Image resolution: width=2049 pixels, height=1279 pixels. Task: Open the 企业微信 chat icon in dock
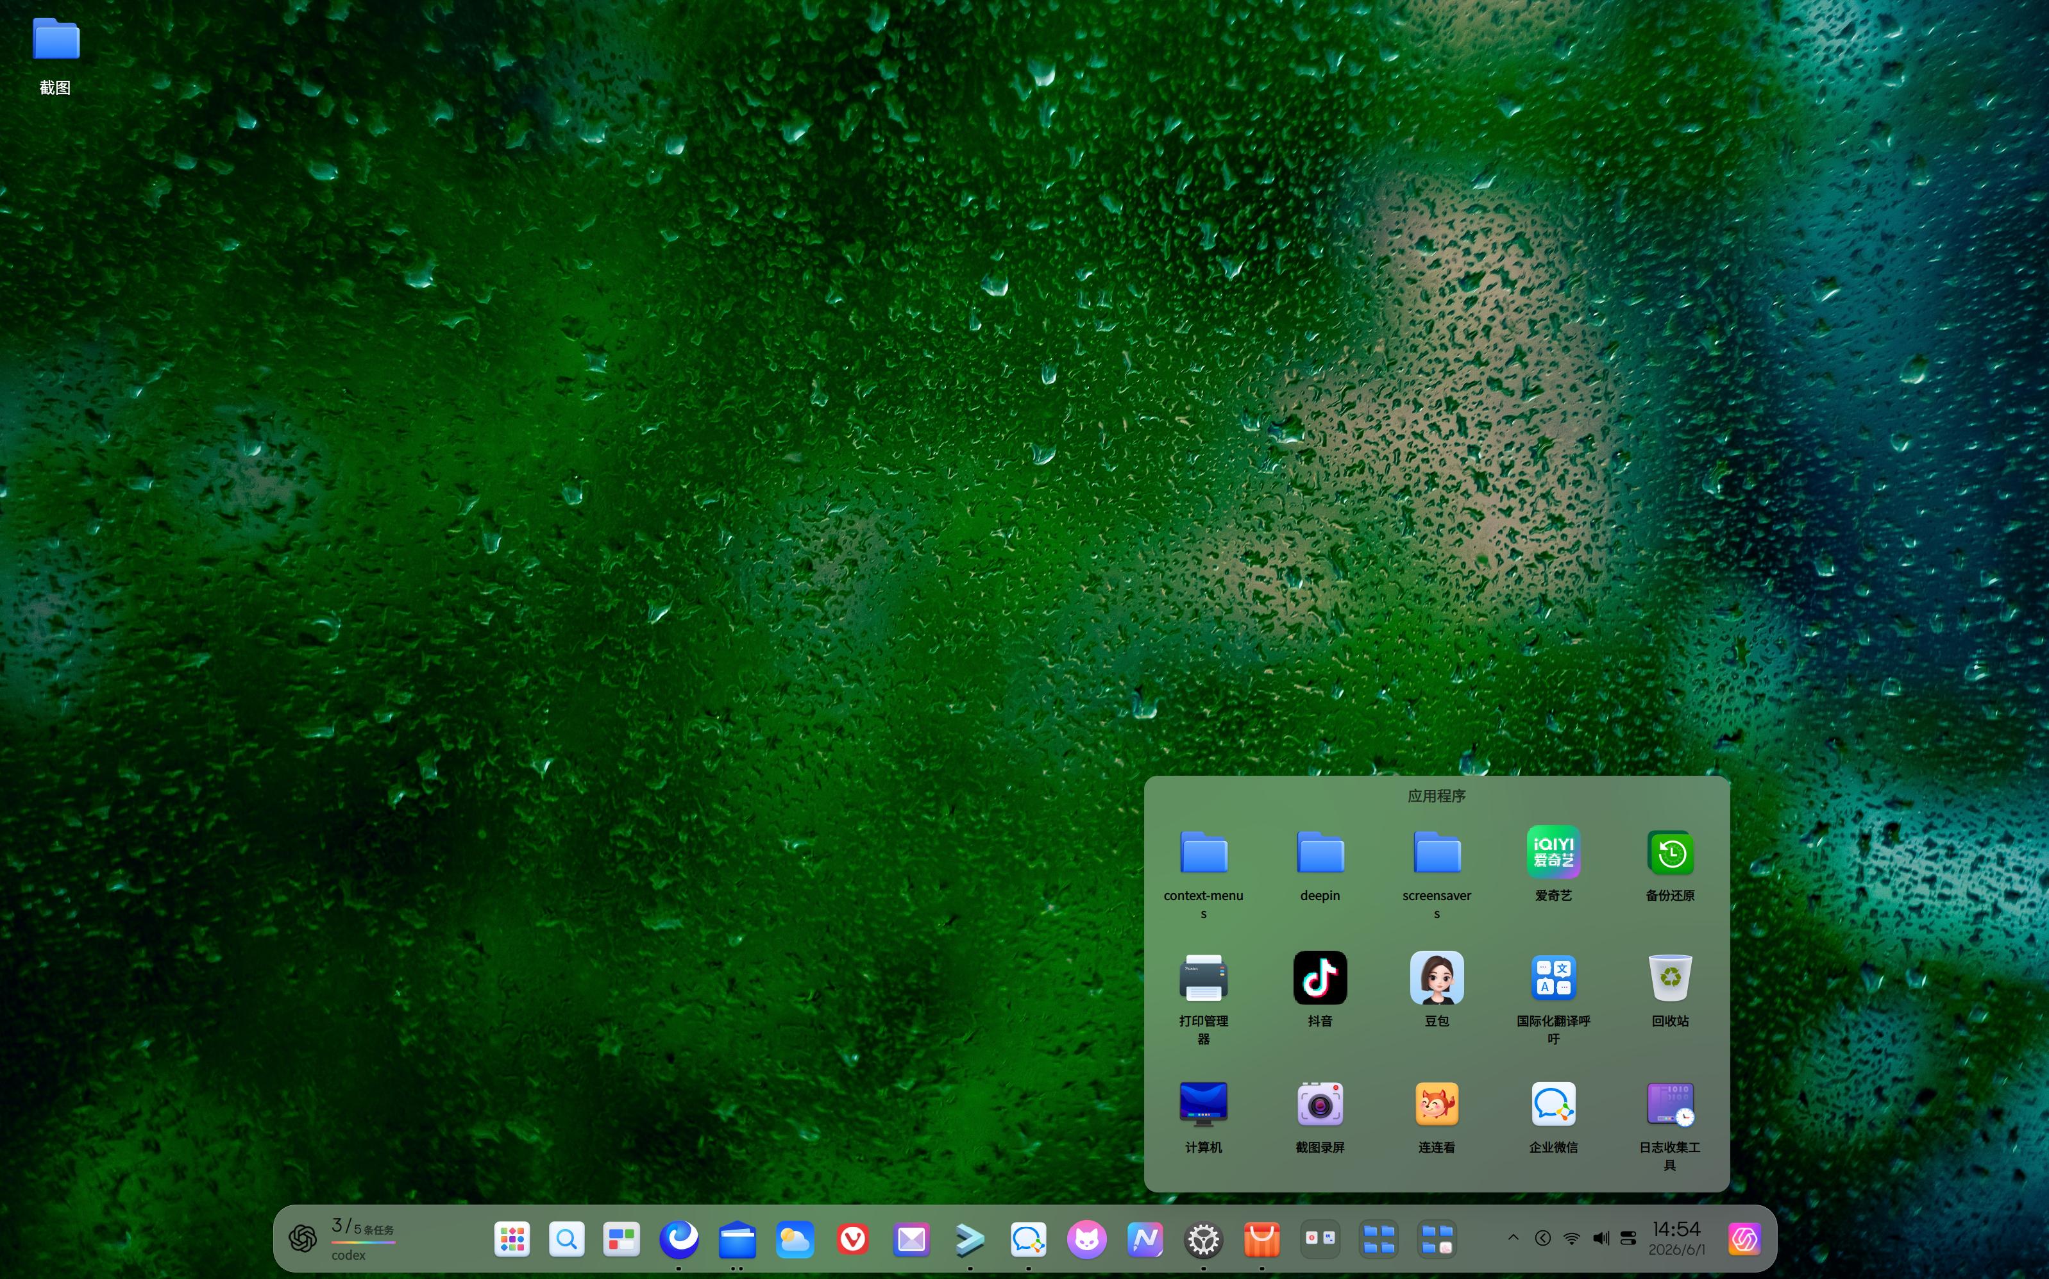[1028, 1239]
